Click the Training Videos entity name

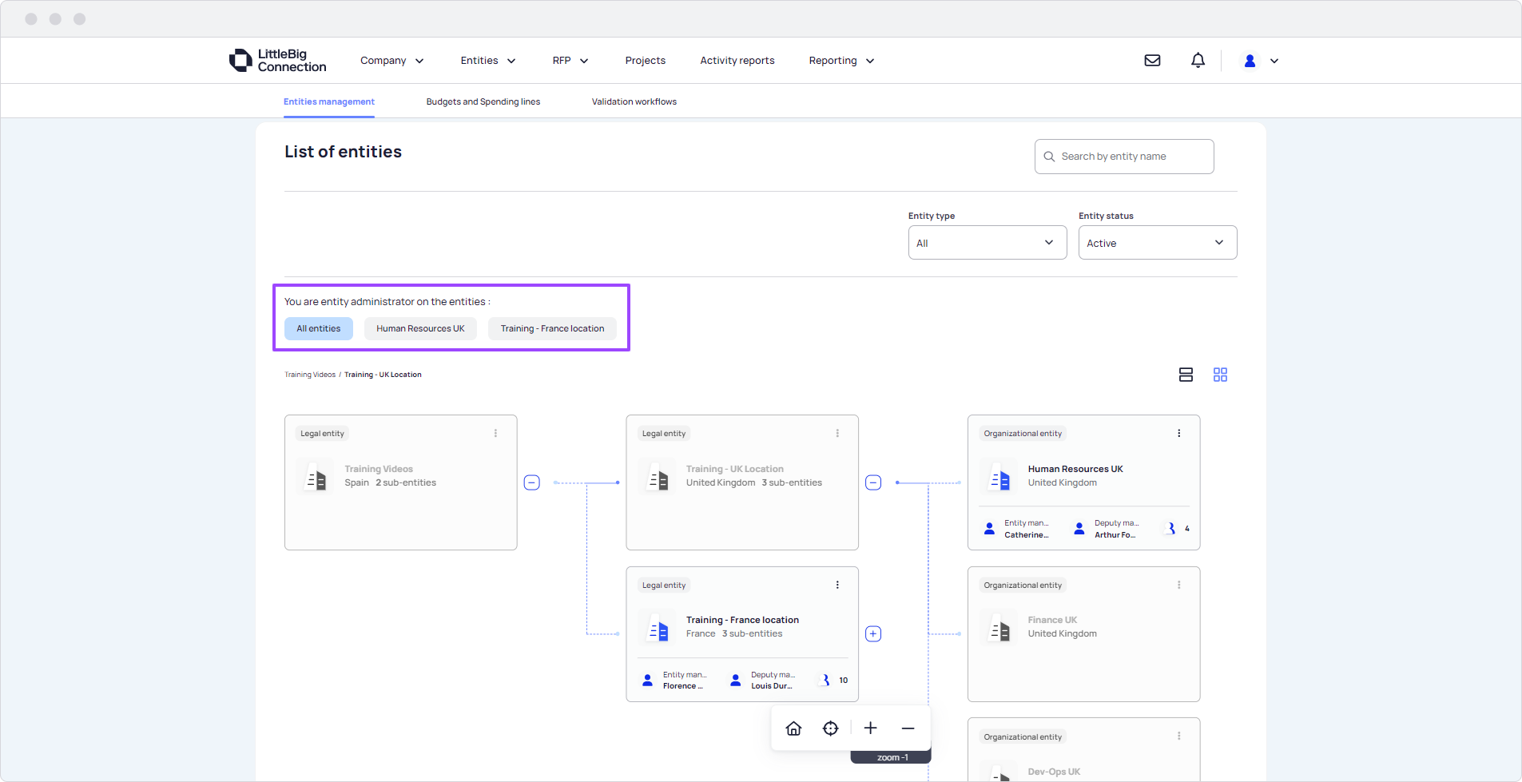click(x=379, y=469)
